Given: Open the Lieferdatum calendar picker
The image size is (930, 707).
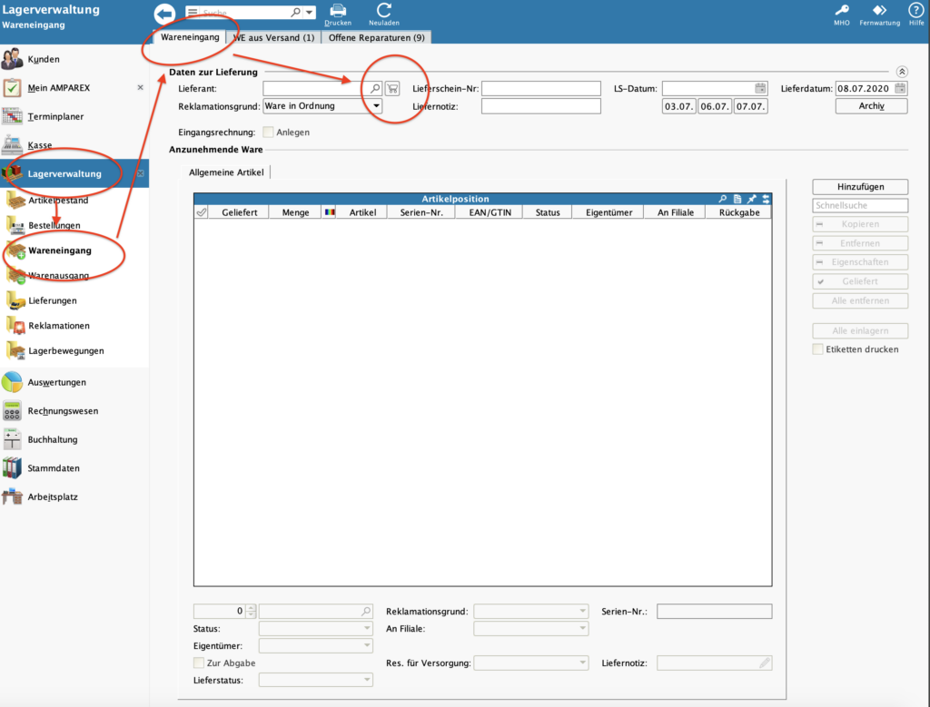Looking at the screenshot, I should click(899, 88).
